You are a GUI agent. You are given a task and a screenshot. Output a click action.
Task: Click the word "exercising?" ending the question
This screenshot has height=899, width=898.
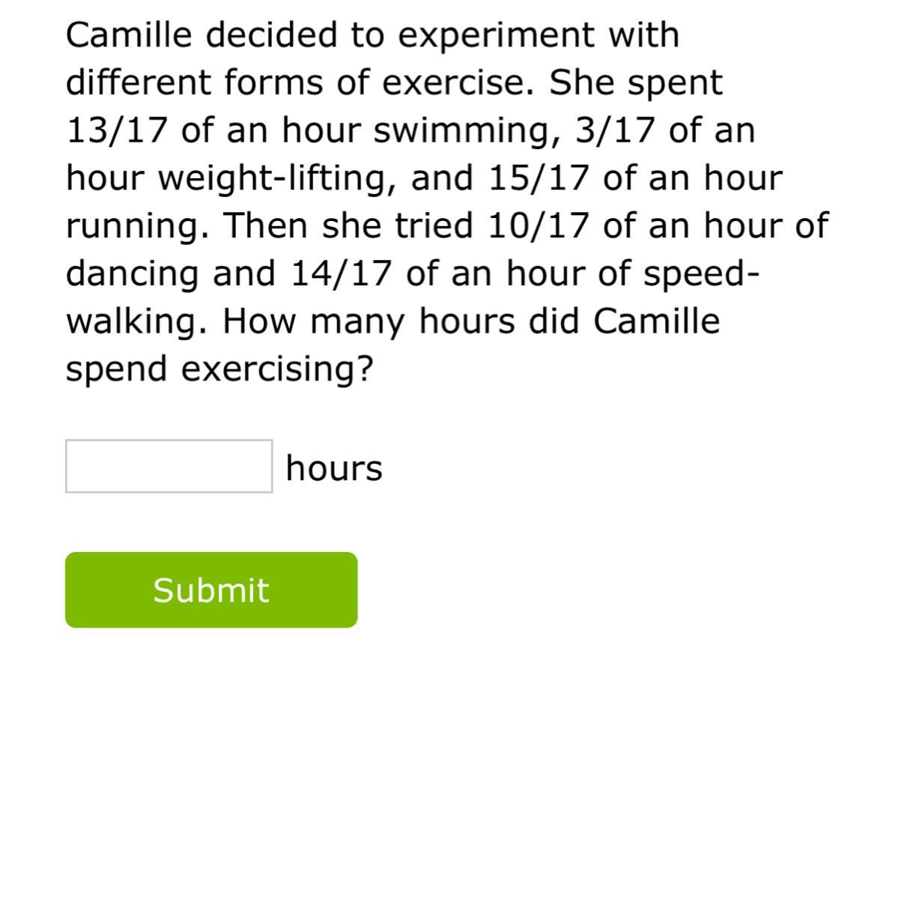point(277,369)
